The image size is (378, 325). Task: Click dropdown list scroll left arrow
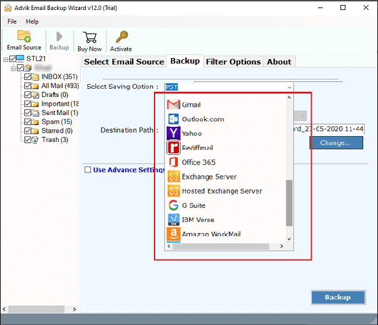169,246
